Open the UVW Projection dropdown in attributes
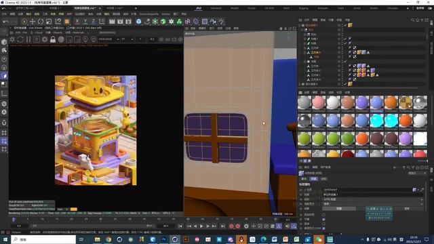The height and width of the screenshot is (244, 434). [374, 199]
